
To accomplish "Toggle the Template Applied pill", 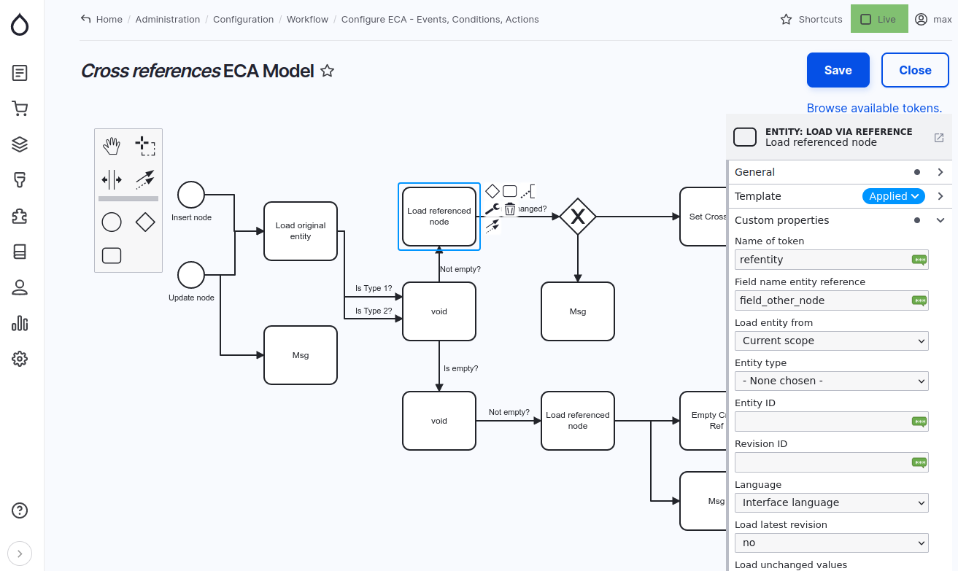I will (893, 196).
